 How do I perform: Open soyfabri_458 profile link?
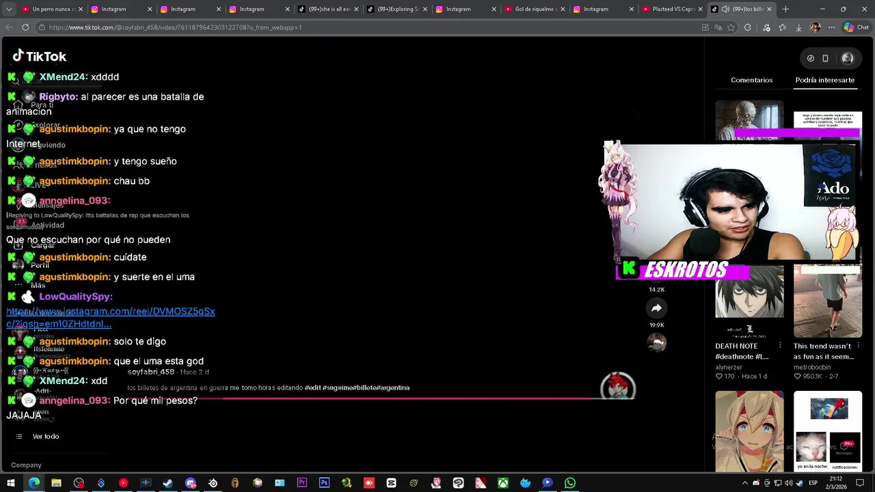click(x=151, y=372)
